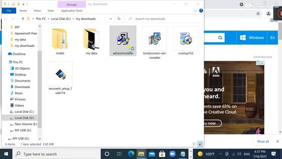282x159 pixels.
Task: Open Mail app from taskbar
Action: click(152, 154)
